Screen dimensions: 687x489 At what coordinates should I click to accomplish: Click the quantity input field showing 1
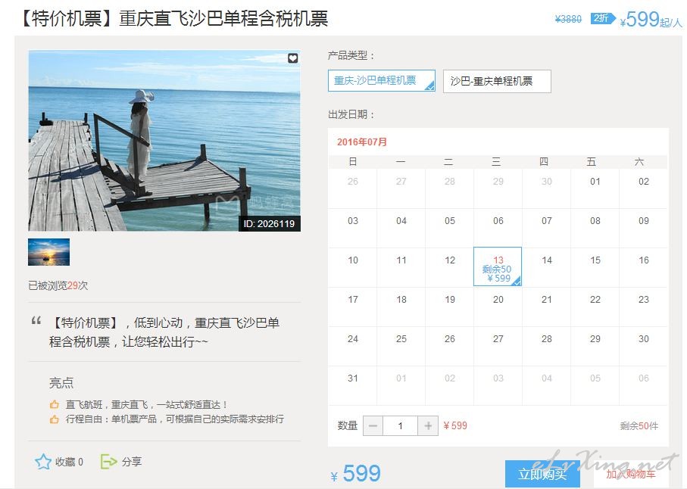coord(400,425)
